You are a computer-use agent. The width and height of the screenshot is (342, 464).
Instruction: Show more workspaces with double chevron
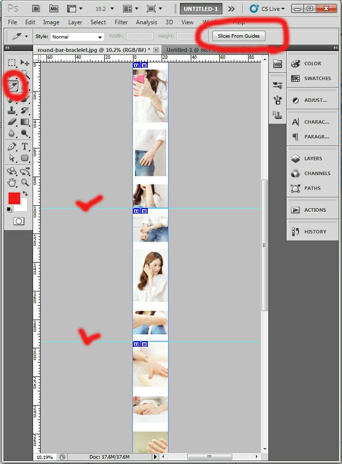[x=231, y=9]
